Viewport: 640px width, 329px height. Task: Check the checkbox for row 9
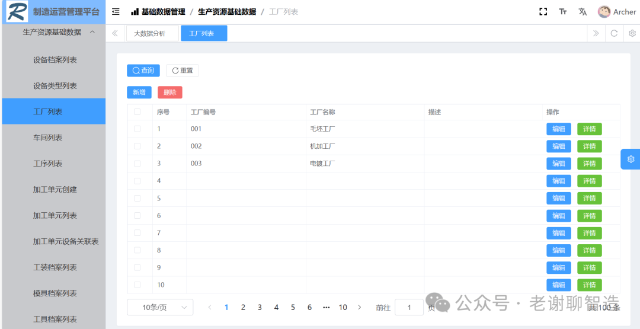[x=137, y=267]
